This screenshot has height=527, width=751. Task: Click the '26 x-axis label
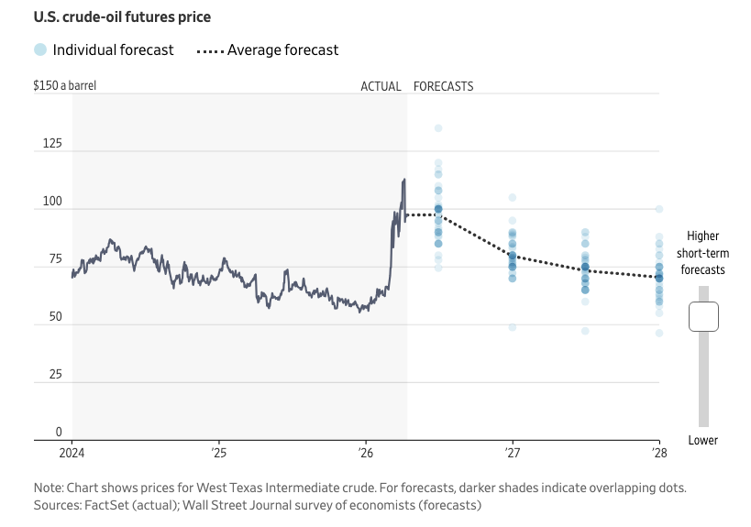(x=365, y=452)
